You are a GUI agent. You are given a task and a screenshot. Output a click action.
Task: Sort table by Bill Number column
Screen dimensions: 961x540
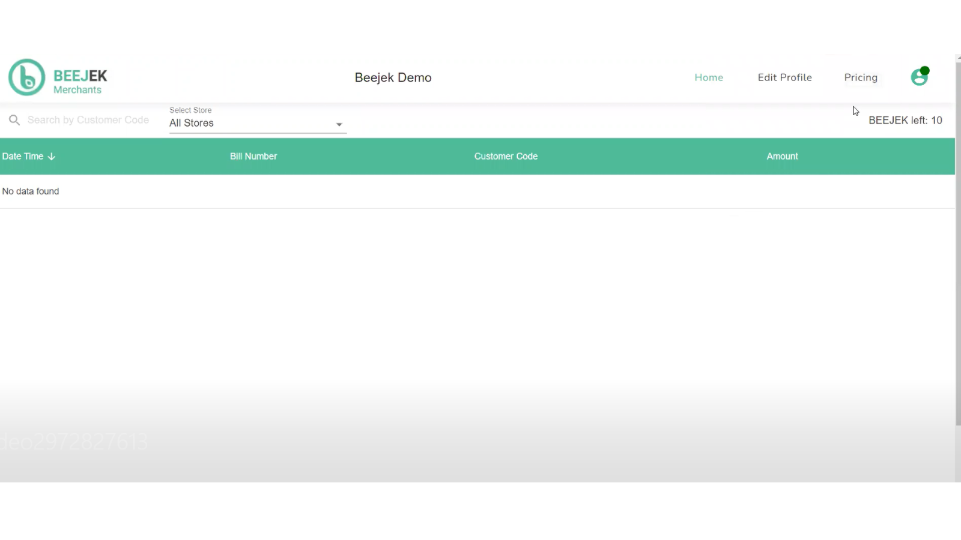253,156
